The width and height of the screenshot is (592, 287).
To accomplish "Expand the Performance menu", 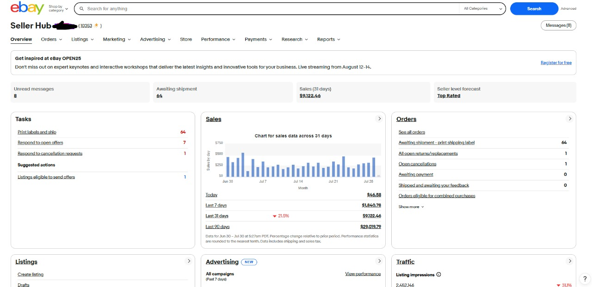I will tap(218, 39).
